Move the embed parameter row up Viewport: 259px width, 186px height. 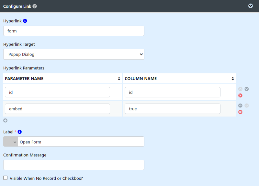tap(240, 105)
